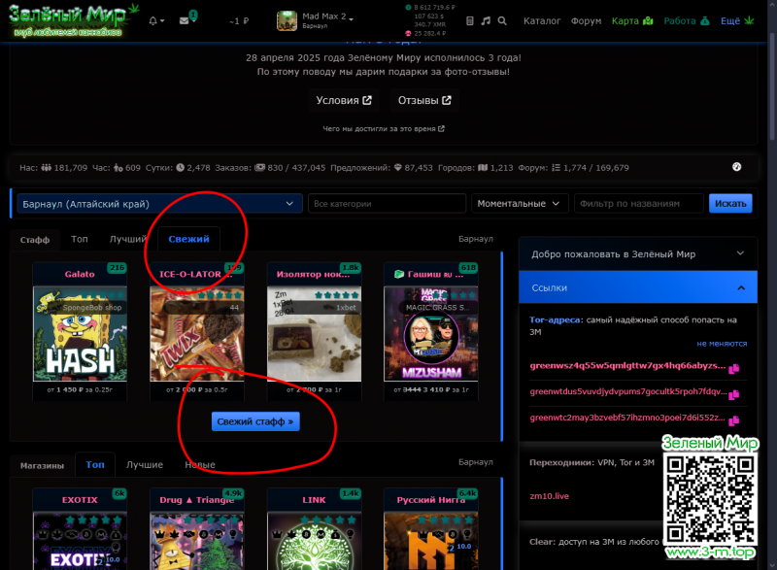Open the Каталог menu item
This screenshot has height=570, width=777.
coord(542,20)
